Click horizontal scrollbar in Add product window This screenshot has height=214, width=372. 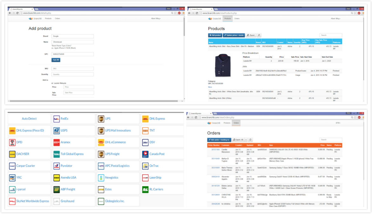pyautogui.click(x=93, y=101)
